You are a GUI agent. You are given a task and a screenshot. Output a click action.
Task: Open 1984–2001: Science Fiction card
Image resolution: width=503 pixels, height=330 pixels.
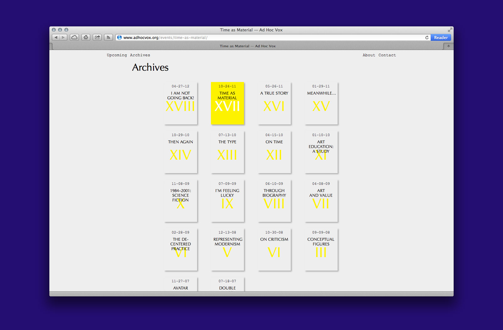coord(180,201)
